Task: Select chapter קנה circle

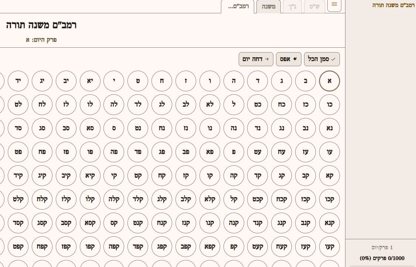Action: tap(233, 223)
